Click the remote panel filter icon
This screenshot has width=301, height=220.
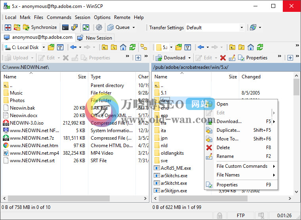[188, 47]
